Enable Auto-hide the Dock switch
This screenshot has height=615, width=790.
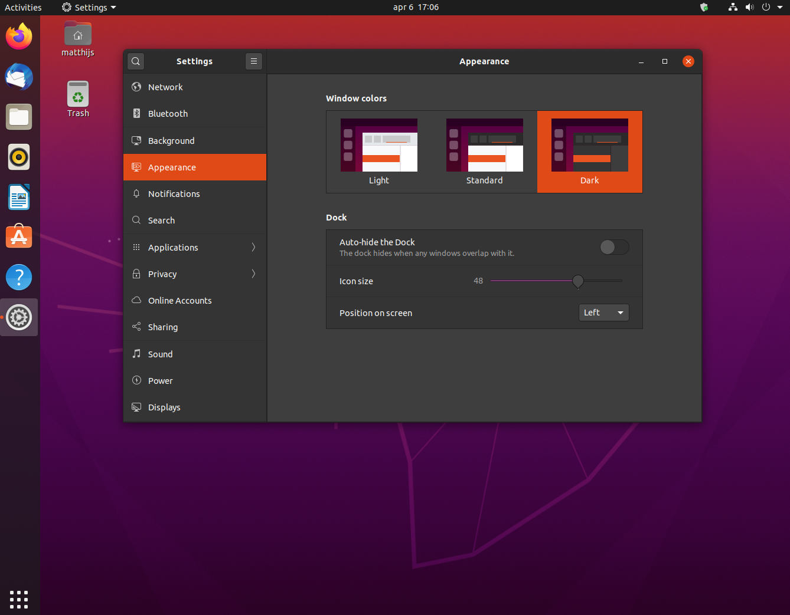(x=614, y=247)
